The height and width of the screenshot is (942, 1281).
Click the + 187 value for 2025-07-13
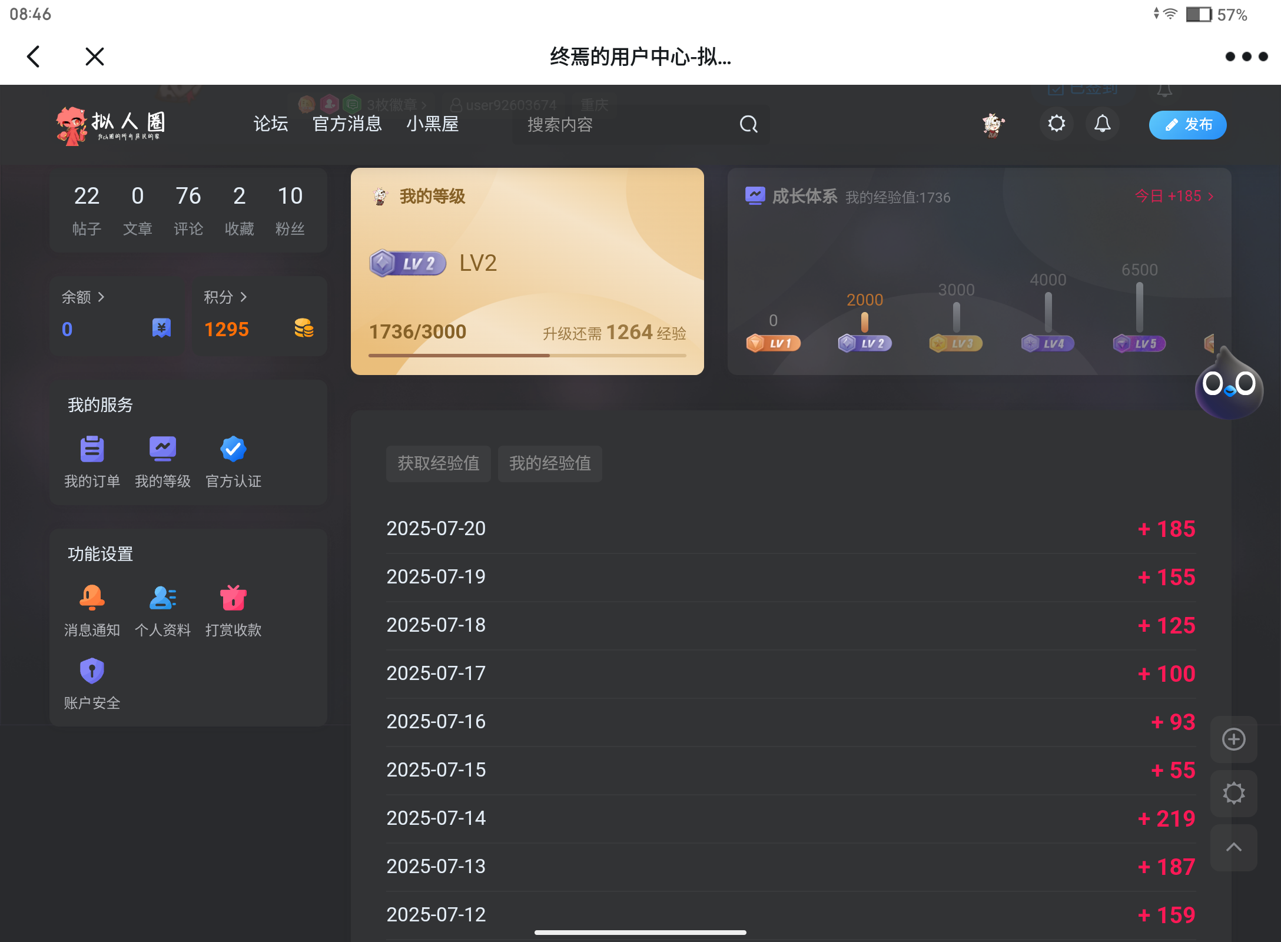(1166, 867)
